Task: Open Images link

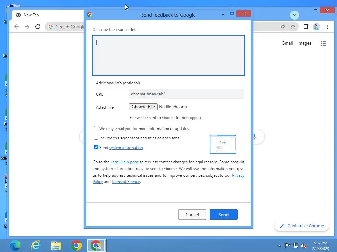Action: tap(304, 43)
